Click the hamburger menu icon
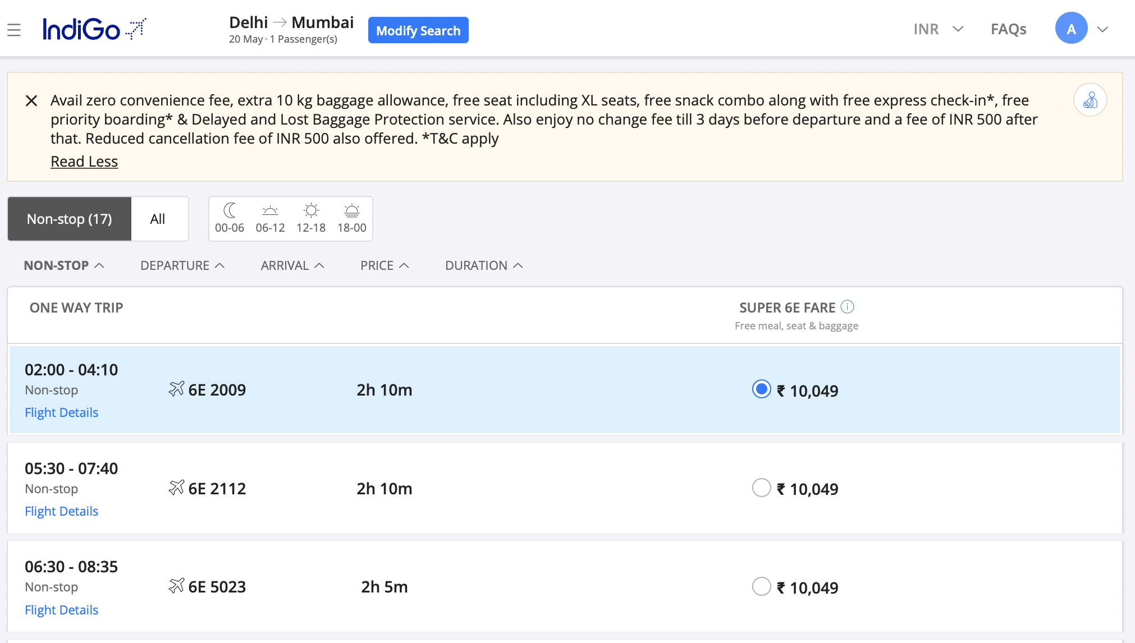 click(x=14, y=30)
